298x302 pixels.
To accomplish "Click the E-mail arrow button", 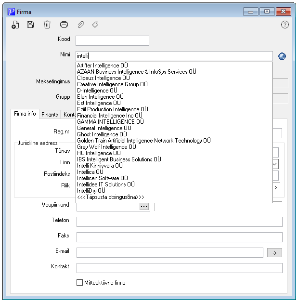I will coord(274,253).
